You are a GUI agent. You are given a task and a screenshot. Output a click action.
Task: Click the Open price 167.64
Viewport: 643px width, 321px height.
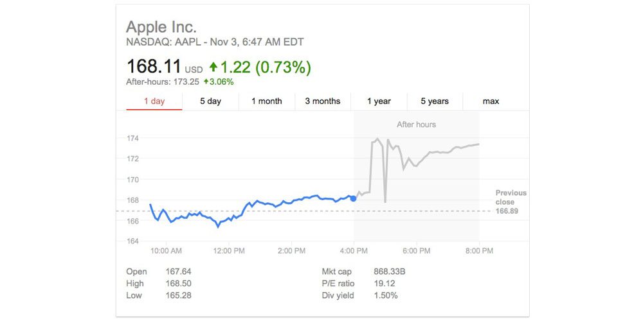coord(178,272)
